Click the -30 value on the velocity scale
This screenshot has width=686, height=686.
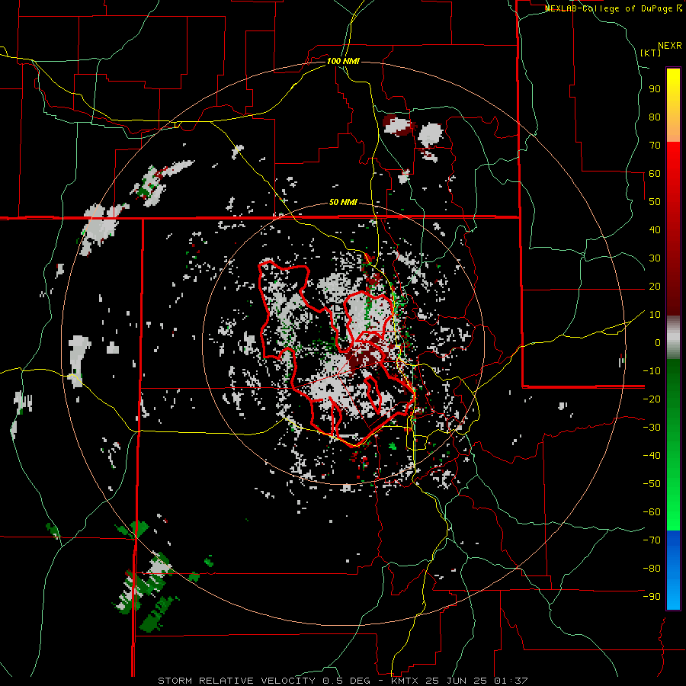pos(652,428)
